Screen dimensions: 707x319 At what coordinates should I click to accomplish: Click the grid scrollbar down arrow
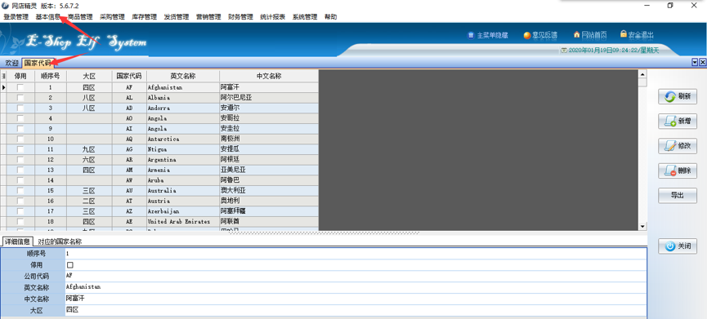coord(642,226)
